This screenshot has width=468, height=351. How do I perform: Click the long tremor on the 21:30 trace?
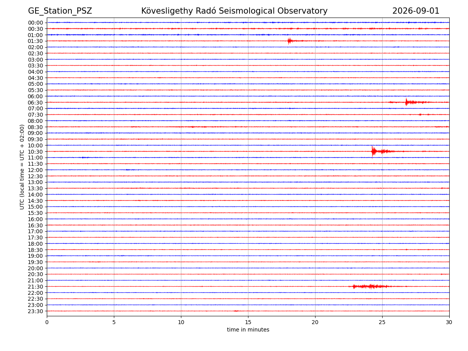pos(370,286)
